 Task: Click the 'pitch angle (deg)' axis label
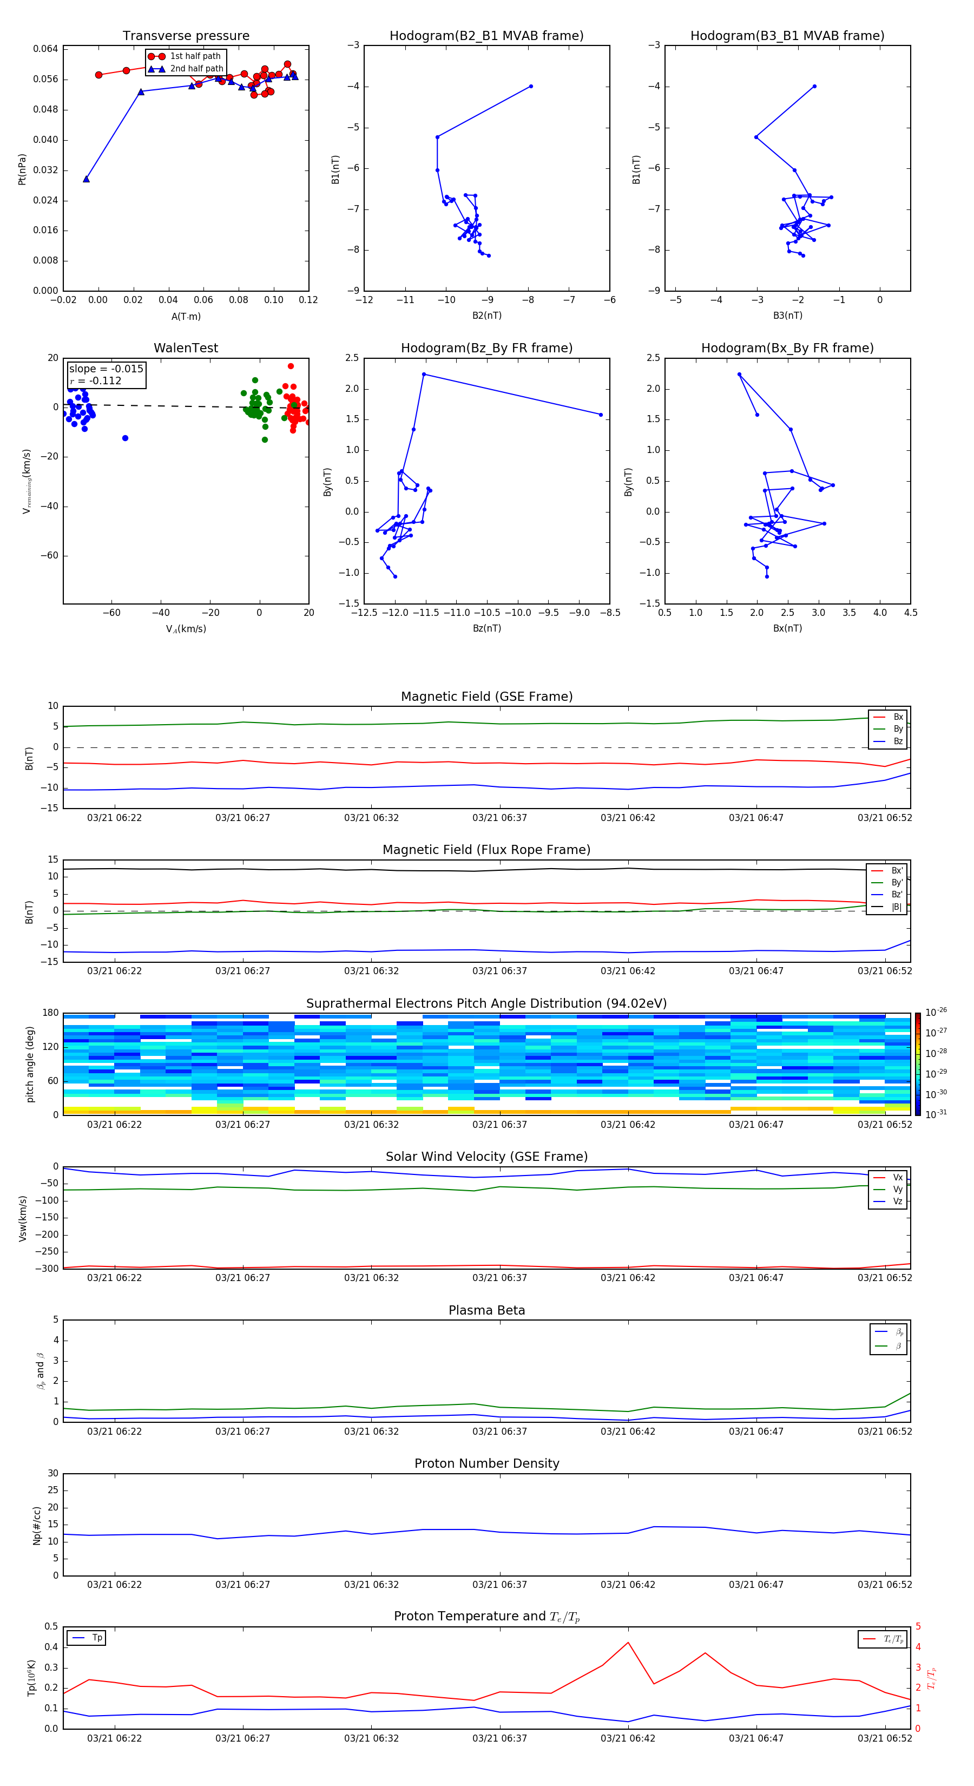coord(30,1064)
